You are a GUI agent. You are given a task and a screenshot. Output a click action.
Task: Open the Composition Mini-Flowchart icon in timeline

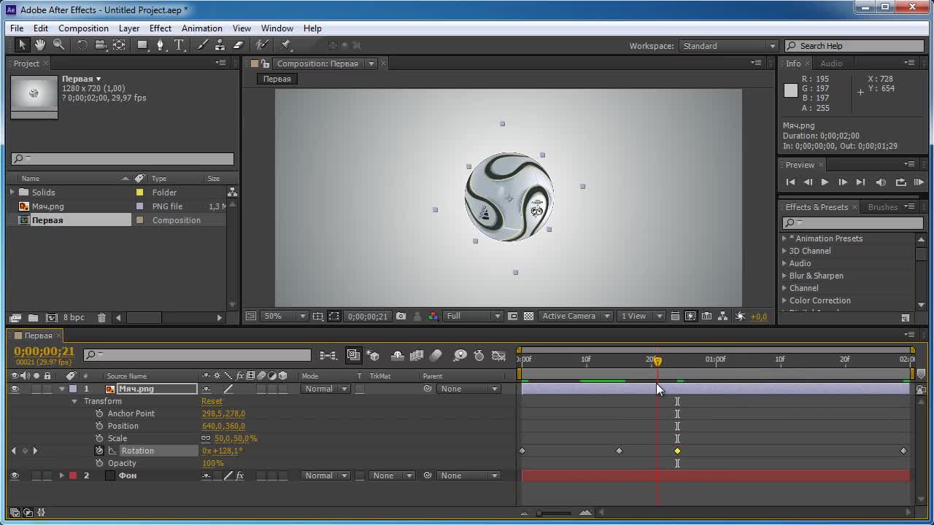coord(328,355)
